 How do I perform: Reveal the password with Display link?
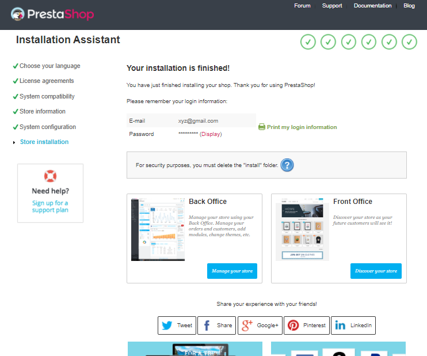[211, 134]
